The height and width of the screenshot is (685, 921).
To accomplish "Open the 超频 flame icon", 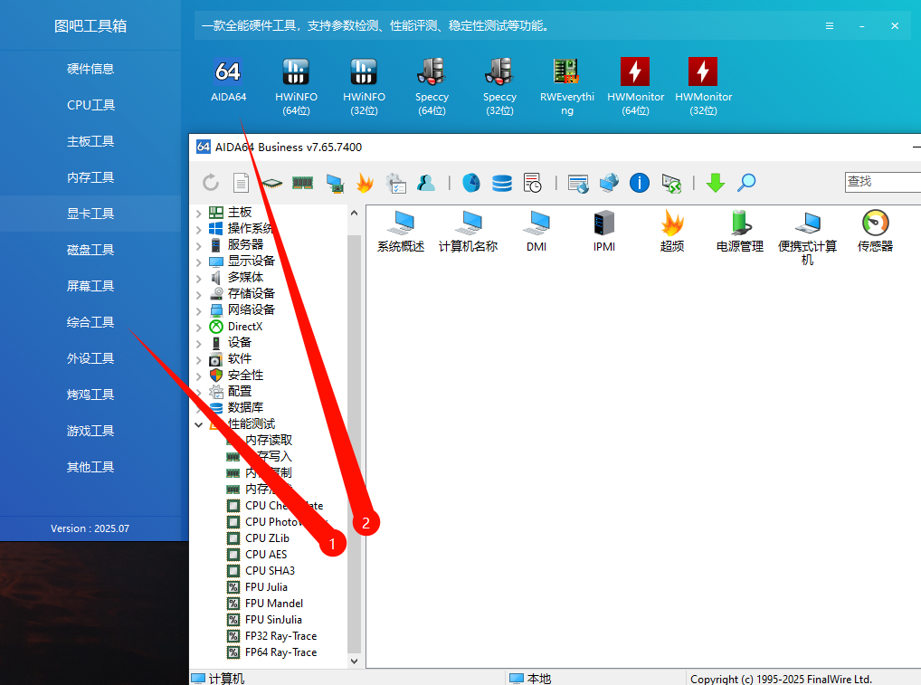I will click(x=672, y=232).
